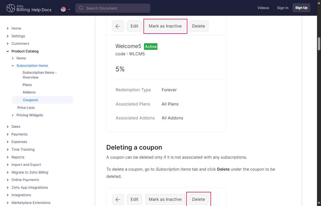Expand the Expenses chevron in sidebar

8,142
